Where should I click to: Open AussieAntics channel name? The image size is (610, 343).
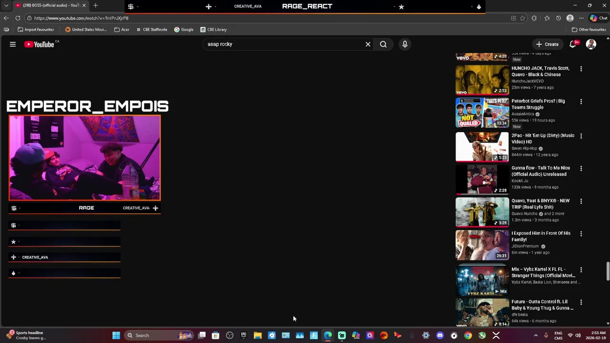[523, 114]
